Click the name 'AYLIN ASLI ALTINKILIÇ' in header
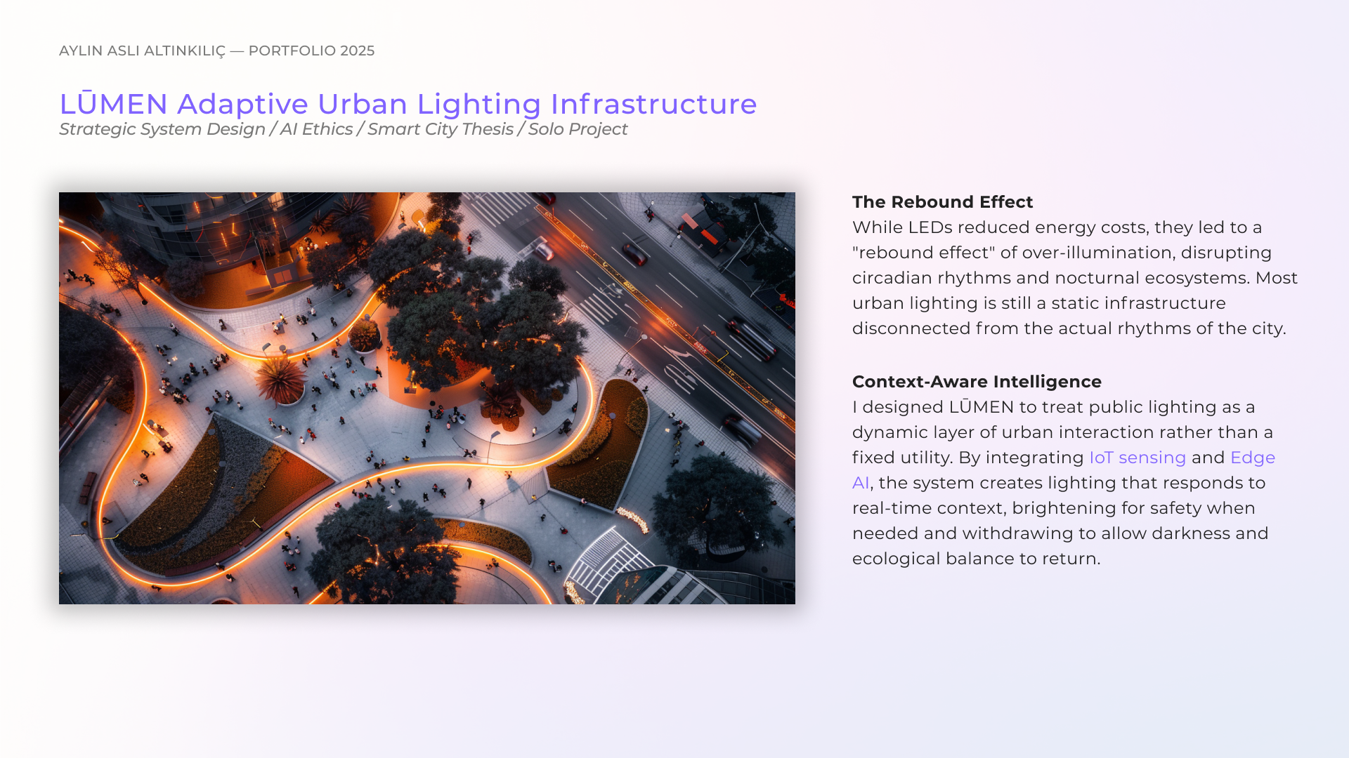Image resolution: width=1349 pixels, height=758 pixels. [x=142, y=51]
